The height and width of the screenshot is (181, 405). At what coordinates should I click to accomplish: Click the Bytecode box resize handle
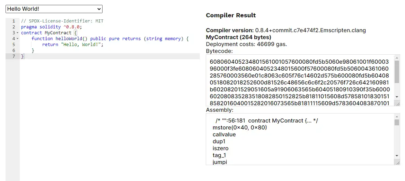(x=398, y=104)
